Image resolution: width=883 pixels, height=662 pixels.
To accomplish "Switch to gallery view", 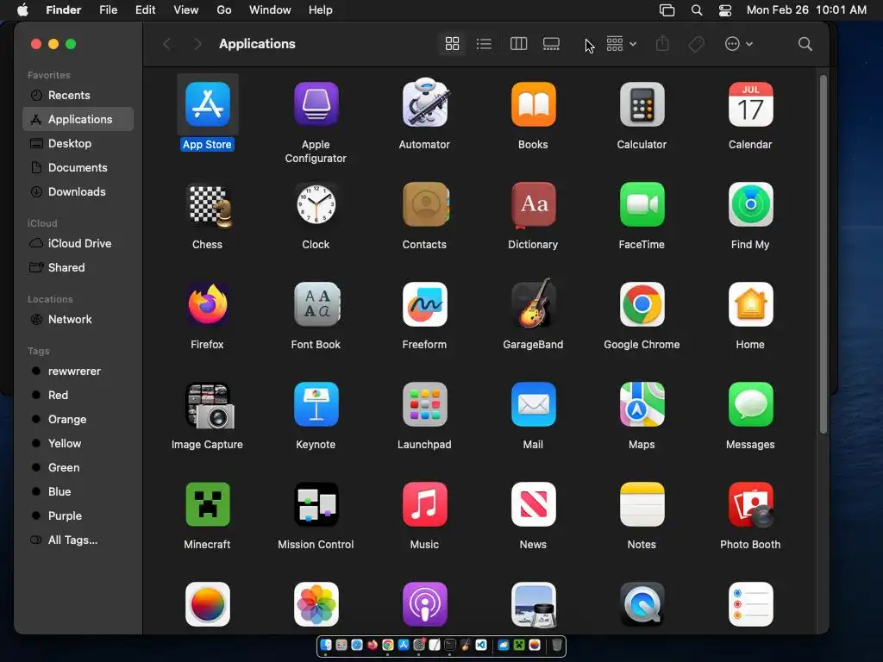I will (x=551, y=43).
